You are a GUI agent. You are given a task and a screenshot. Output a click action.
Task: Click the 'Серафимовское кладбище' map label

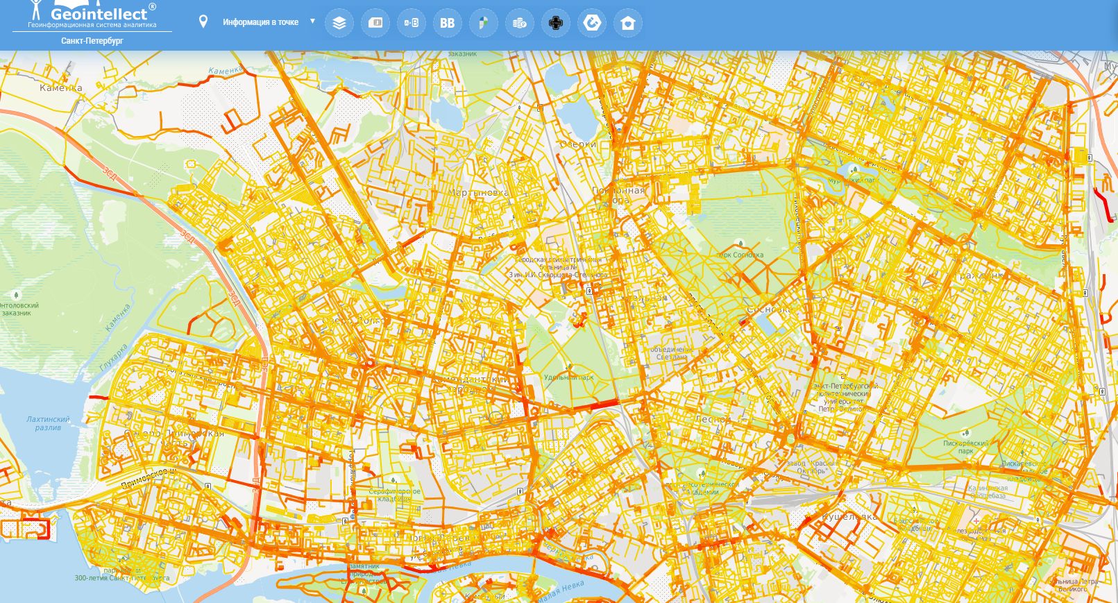pyautogui.click(x=394, y=495)
